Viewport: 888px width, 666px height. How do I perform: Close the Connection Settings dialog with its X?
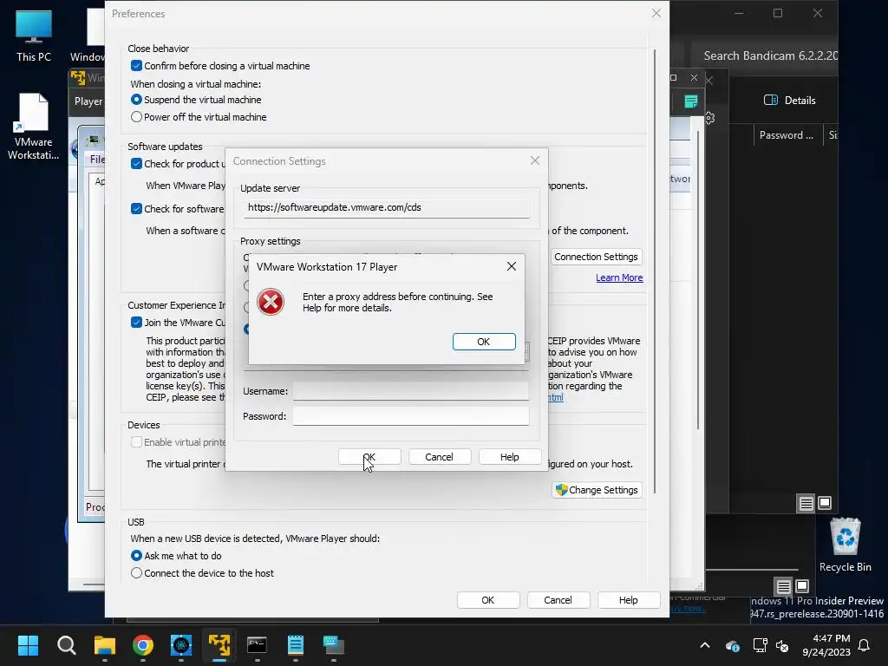click(534, 160)
